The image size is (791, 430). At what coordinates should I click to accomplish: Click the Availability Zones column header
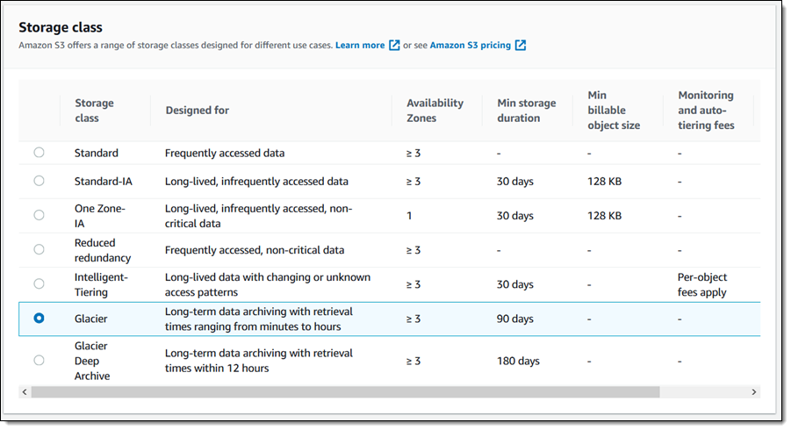click(x=435, y=111)
